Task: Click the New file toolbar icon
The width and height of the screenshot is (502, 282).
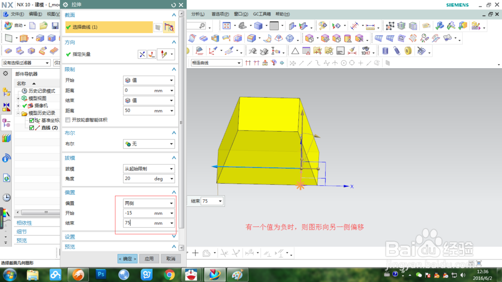Action: coord(32,26)
